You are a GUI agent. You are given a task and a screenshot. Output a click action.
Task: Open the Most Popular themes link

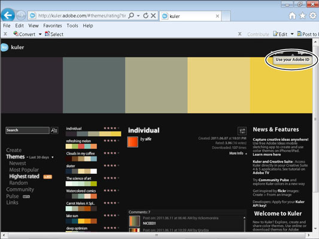point(24,170)
